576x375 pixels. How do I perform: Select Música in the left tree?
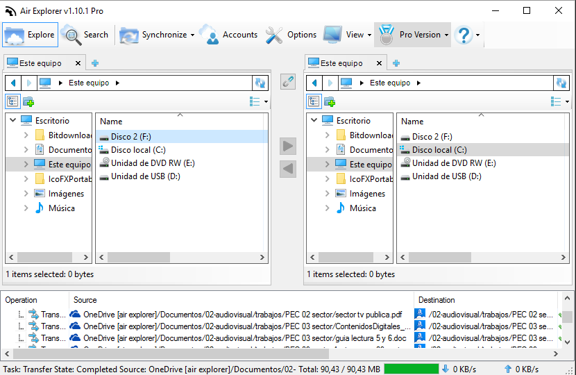point(55,208)
